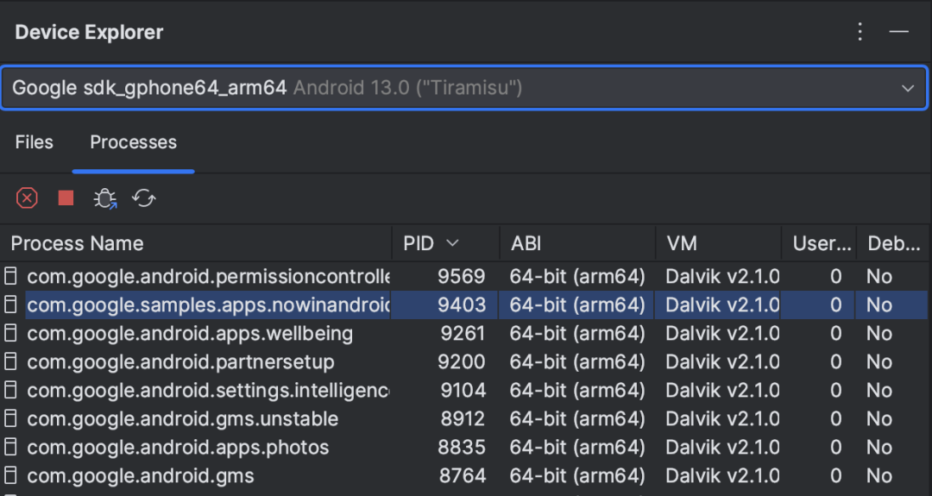This screenshot has width=932, height=496.
Task: Sort by Debuggable column header
Action: click(894, 243)
